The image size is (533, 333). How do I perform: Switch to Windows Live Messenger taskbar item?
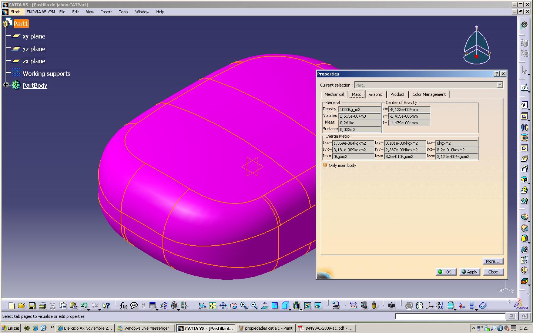click(145, 328)
